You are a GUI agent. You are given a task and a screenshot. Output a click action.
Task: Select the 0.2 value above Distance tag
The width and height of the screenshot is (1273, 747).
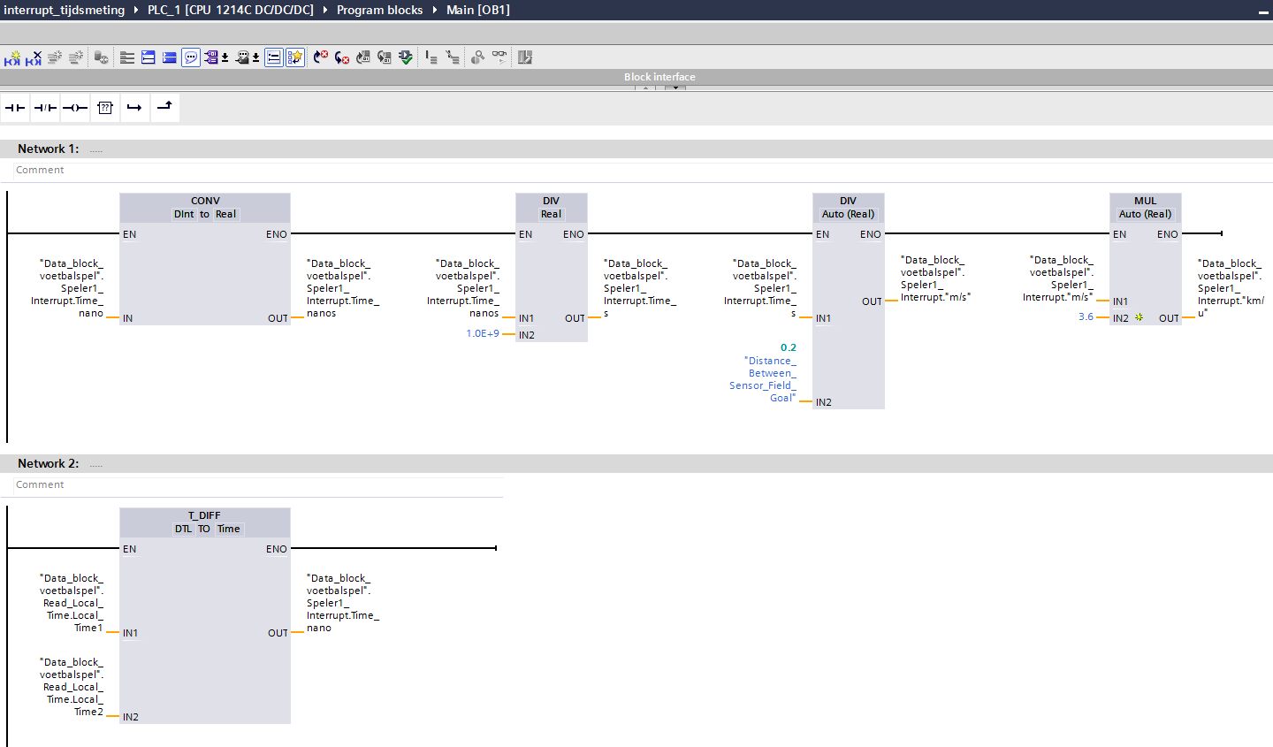pyautogui.click(x=789, y=347)
